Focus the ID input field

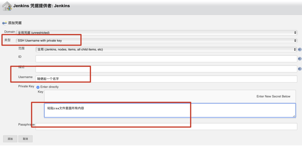(x=166, y=59)
